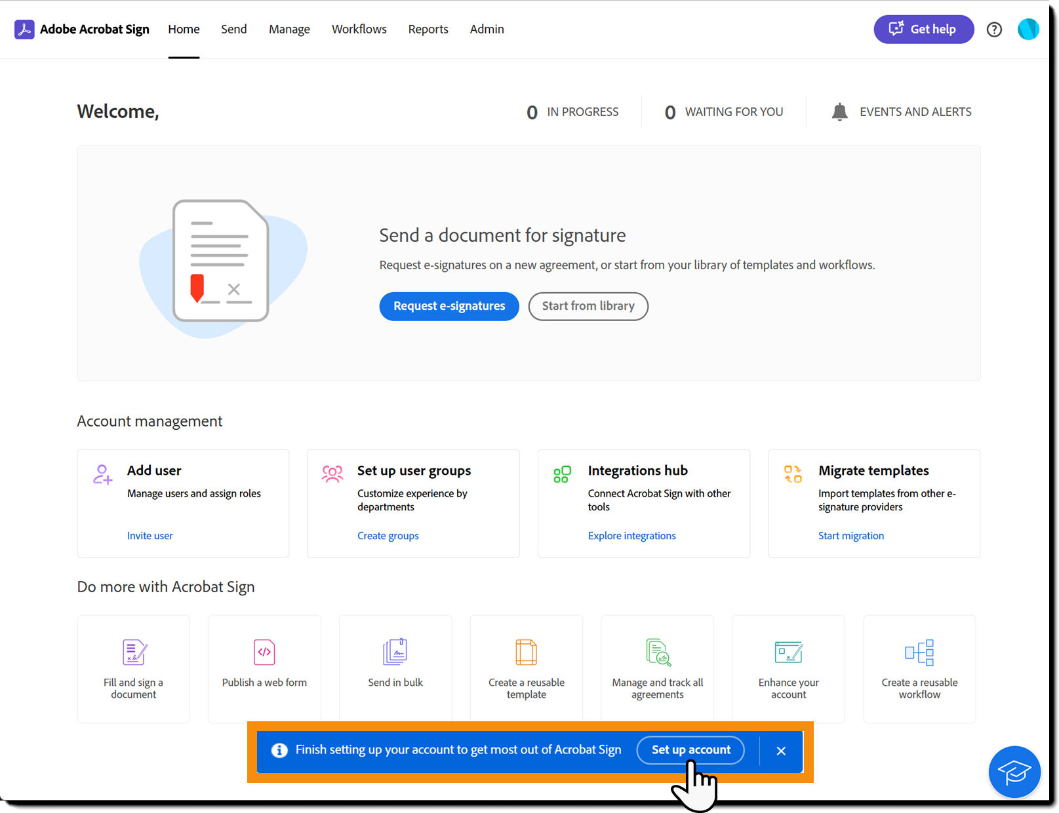Click the Integrations hub title

[x=638, y=470]
